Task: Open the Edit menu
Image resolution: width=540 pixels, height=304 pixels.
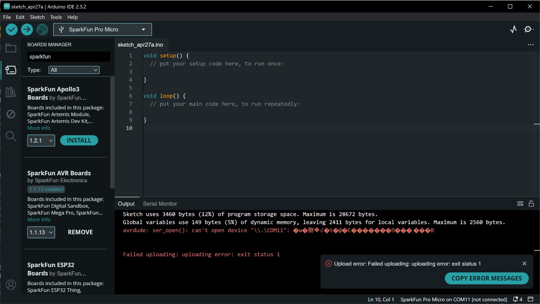Action: pyautogui.click(x=20, y=17)
